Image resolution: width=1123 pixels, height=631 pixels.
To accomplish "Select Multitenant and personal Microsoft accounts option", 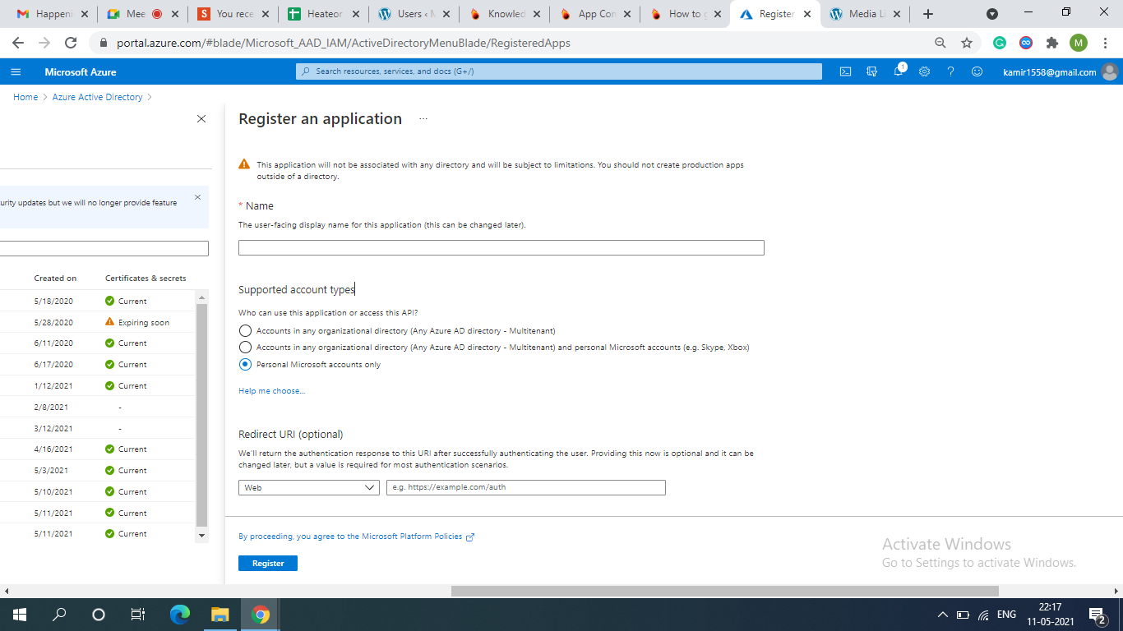I will [245, 348].
